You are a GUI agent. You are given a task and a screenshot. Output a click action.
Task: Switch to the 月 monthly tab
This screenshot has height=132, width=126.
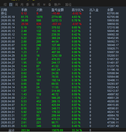click(x=22, y=5)
